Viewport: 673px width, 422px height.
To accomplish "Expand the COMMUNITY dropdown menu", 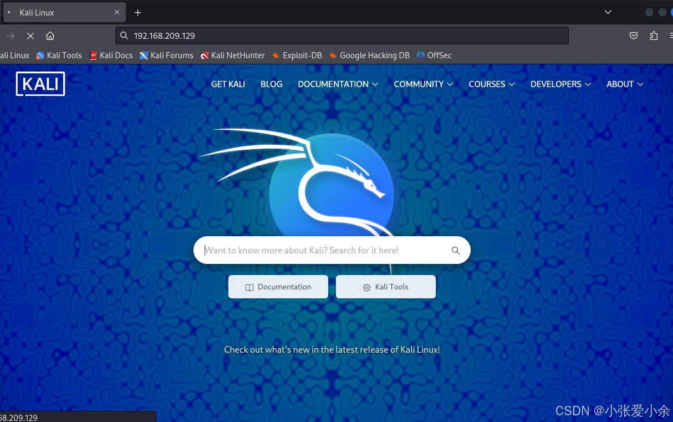I will pyautogui.click(x=424, y=84).
